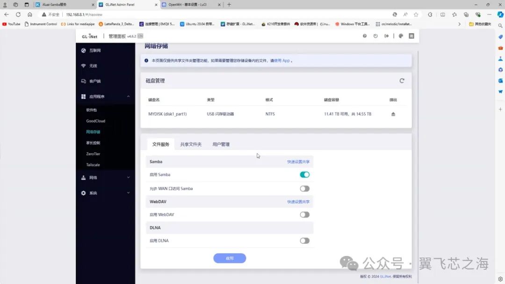Switch to OpenWrt LuCI browser tab
The image size is (505, 284).
point(191,5)
